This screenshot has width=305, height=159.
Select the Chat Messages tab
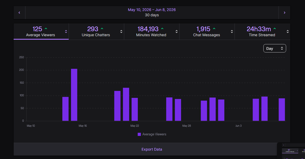[x=207, y=31]
